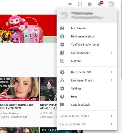The width and height of the screenshot is (122, 133).
Task: Visit the Does Makeup channel link
Action: click(9, 113)
